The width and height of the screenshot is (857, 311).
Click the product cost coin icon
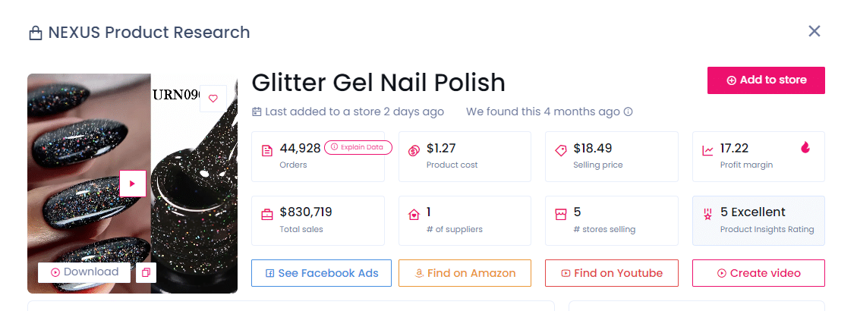pos(414,150)
